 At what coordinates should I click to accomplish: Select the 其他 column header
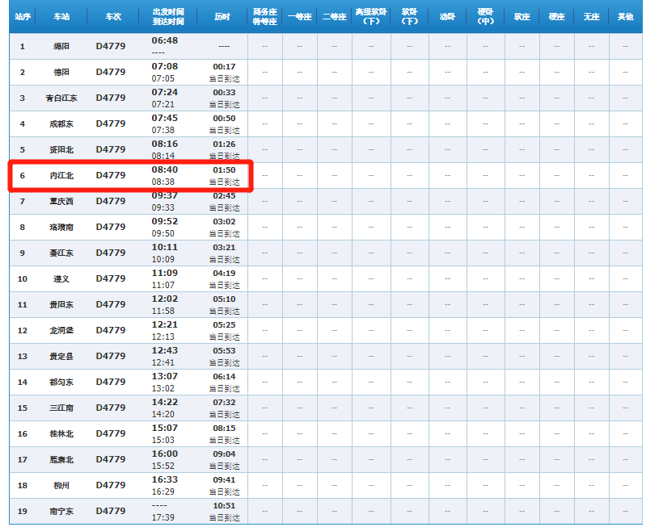click(x=626, y=17)
